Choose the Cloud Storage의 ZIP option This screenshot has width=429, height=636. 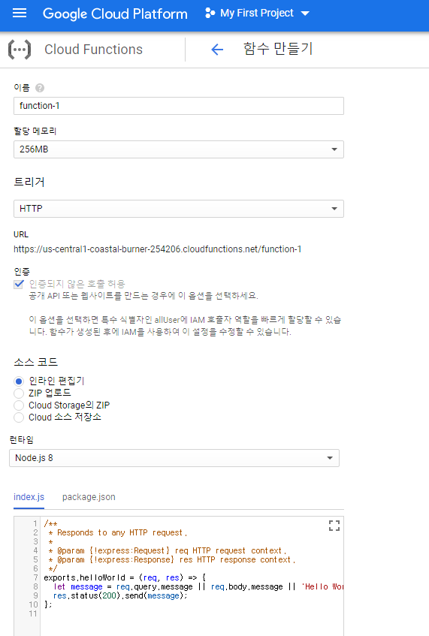[x=19, y=405]
